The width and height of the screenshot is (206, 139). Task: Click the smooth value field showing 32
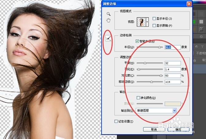pos(173,63)
